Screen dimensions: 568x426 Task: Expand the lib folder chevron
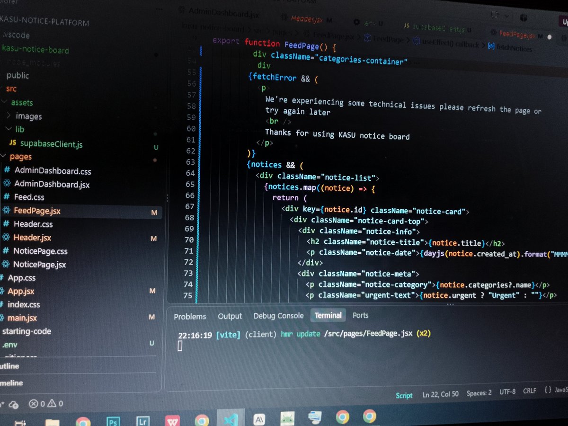pyautogui.click(x=8, y=129)
